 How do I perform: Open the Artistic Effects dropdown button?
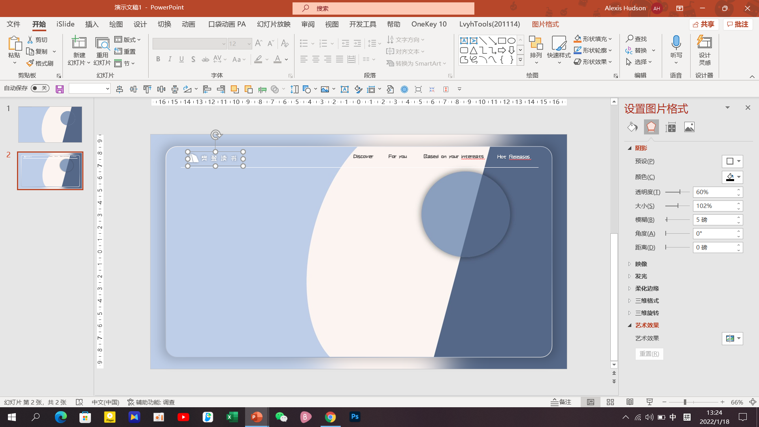[733, 338]
